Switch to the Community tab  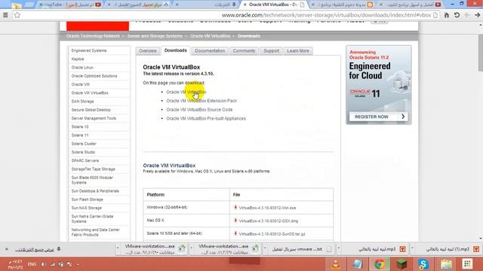244,50
